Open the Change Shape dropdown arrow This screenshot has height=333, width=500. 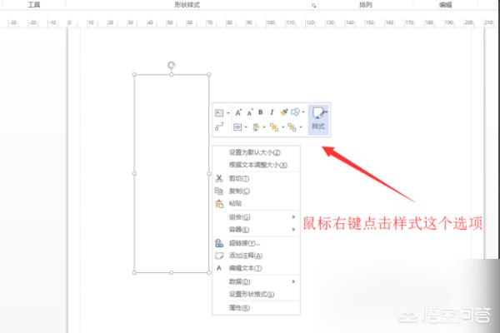302,112
